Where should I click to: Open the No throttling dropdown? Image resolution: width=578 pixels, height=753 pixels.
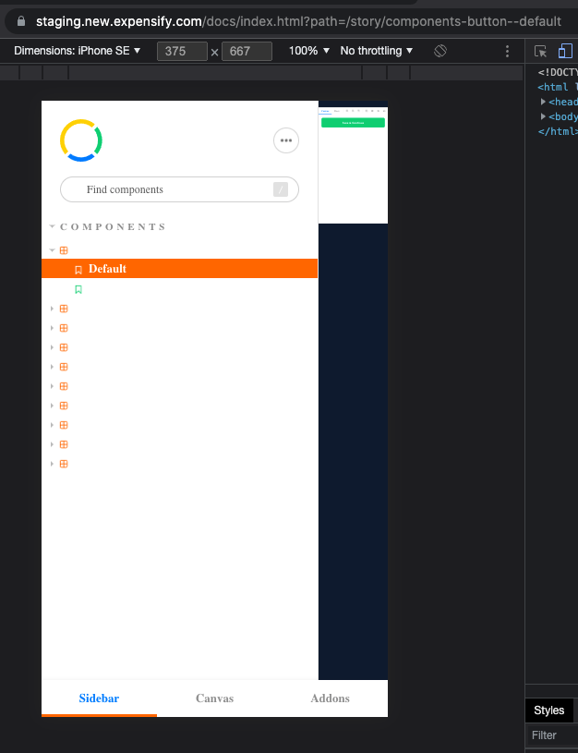click(376, 51)
